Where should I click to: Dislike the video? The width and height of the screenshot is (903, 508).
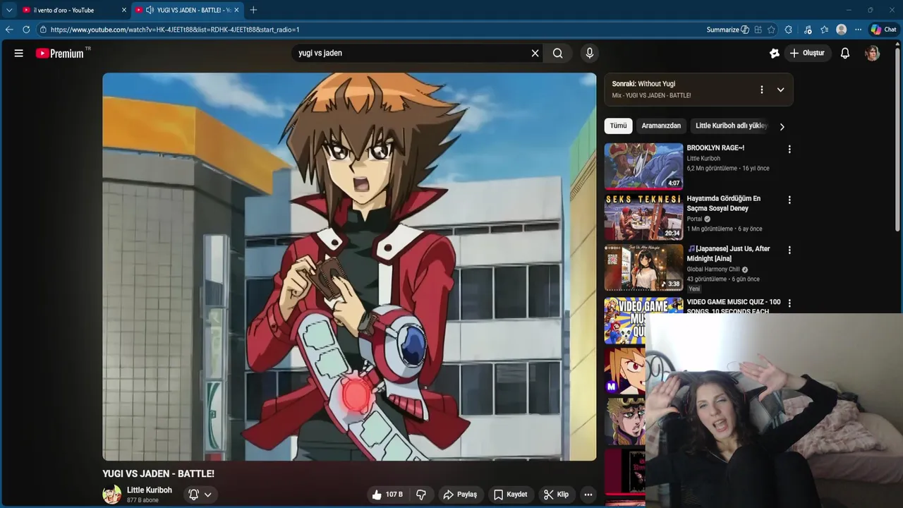point(421,495)
